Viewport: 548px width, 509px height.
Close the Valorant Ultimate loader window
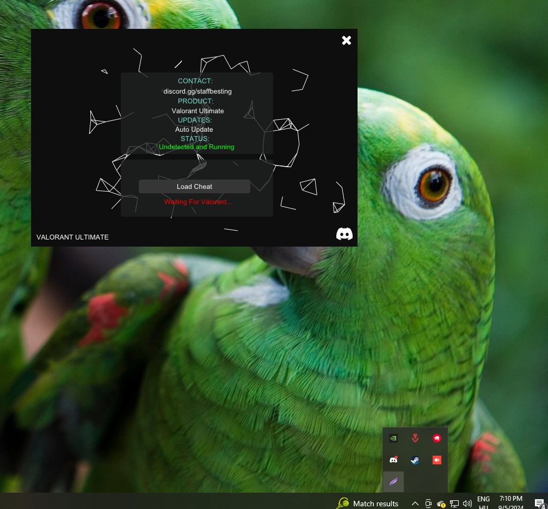tap(347, 40)
